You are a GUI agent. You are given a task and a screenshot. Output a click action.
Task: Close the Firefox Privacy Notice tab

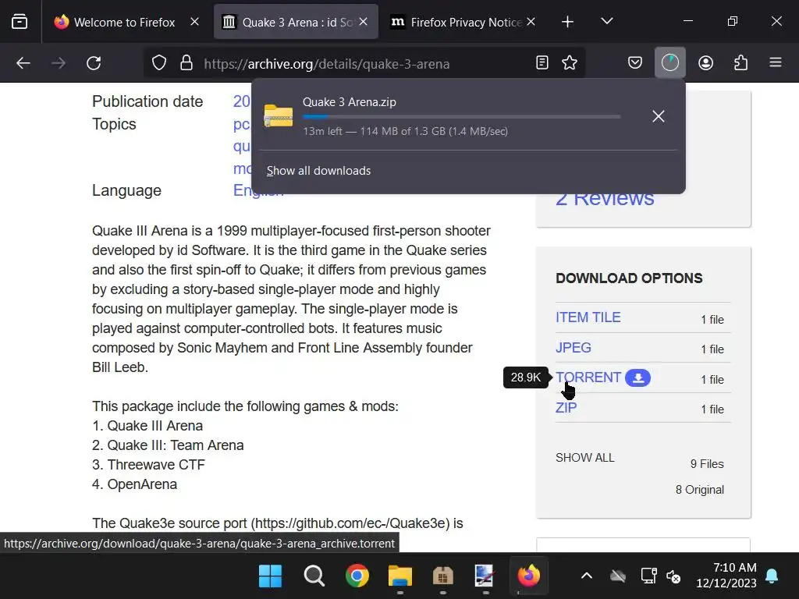[x=531, y=22]
